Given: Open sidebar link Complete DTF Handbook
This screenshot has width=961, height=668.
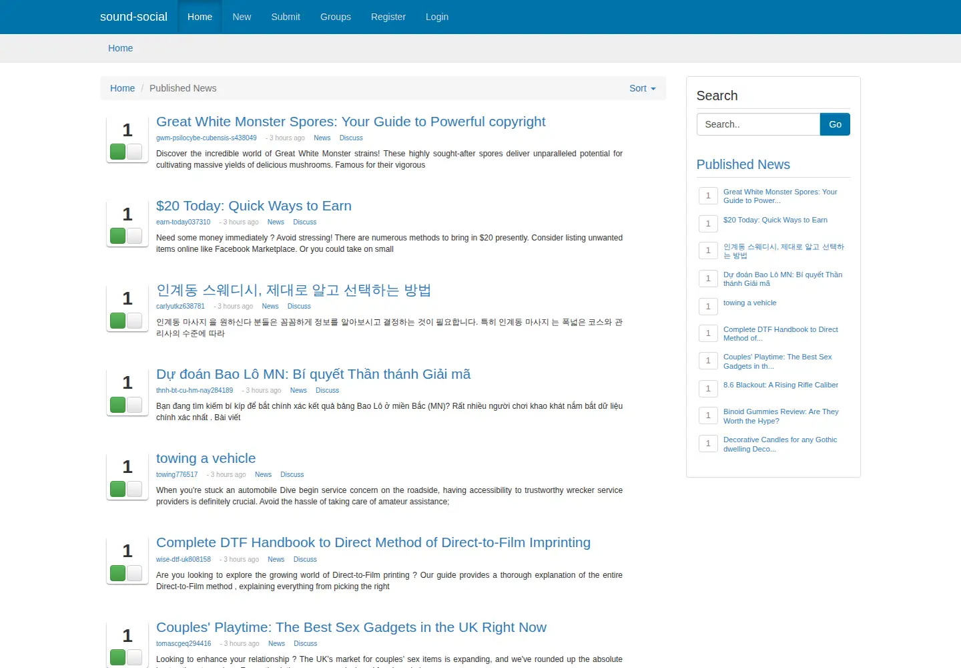Looking at the screenshot, I should tap(781, 333).
